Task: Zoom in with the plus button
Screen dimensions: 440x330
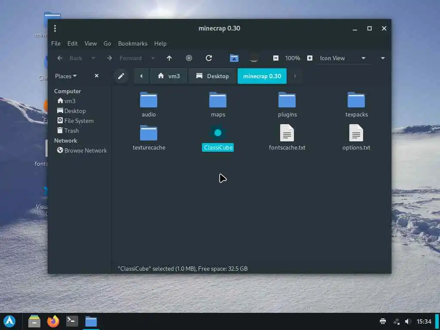Action: [309, 58]
